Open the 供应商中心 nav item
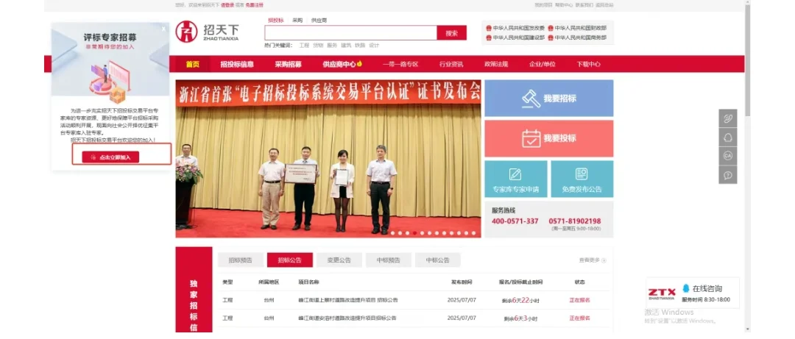The height and width of the screenshot is (339, 795). click(342, 65)
